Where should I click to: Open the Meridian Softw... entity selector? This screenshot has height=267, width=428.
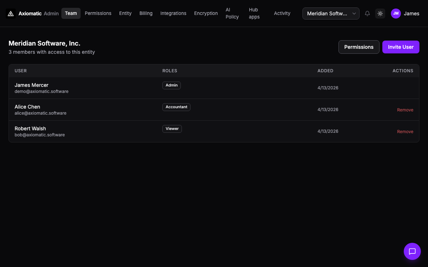pyautogui.click(x=330, y=13)
